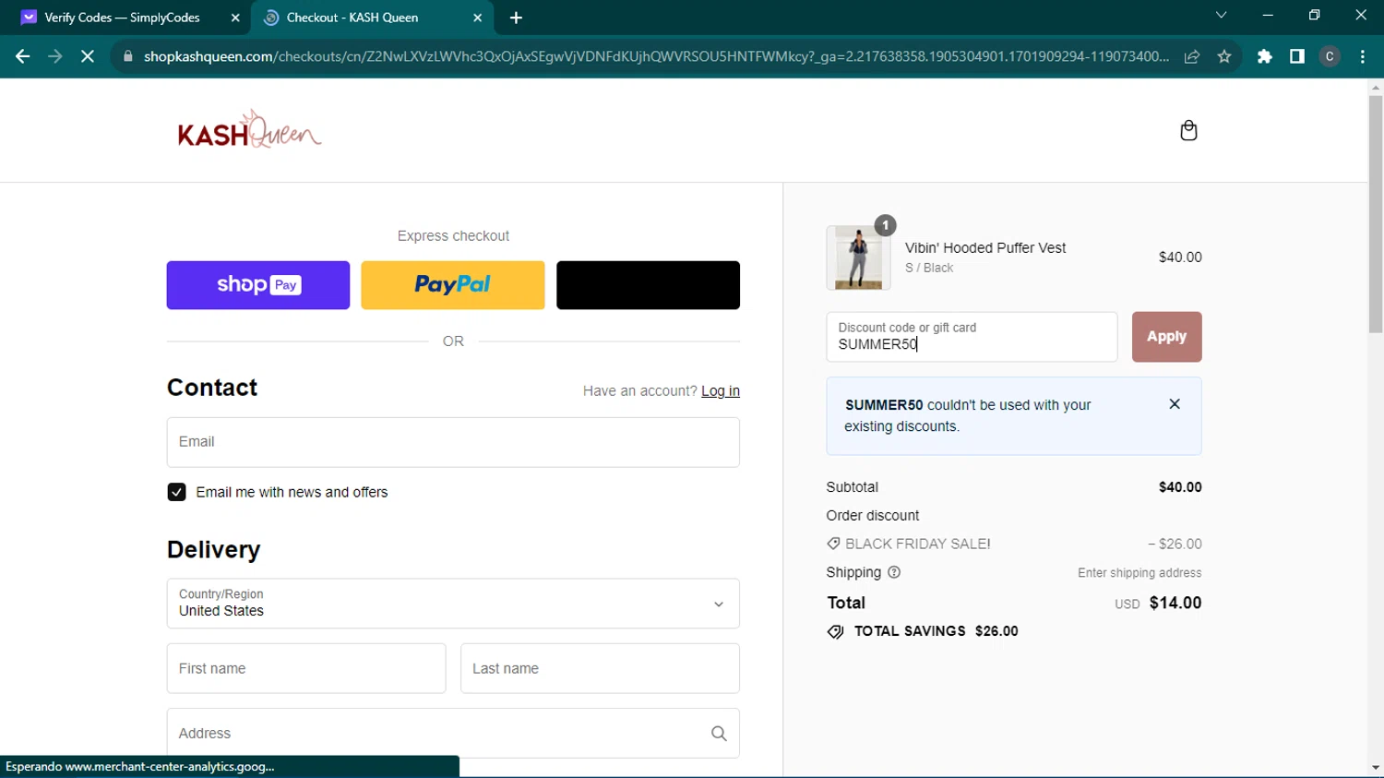1384x778 pixels.
Task: Click the browser forward arrow
Action: coord(55,56)
